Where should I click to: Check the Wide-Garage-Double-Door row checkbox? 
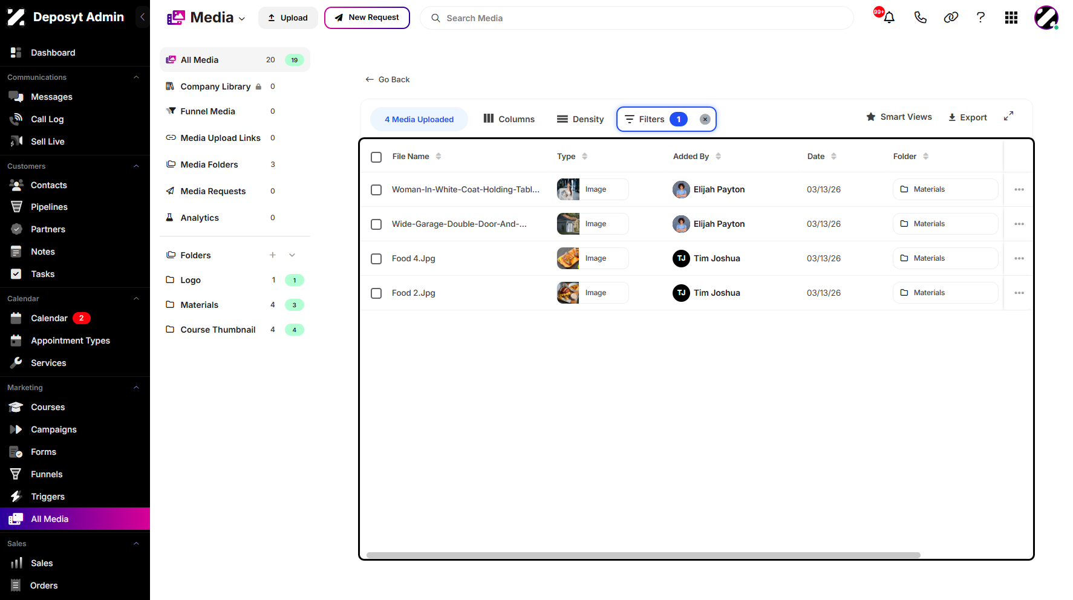[376, 224]
